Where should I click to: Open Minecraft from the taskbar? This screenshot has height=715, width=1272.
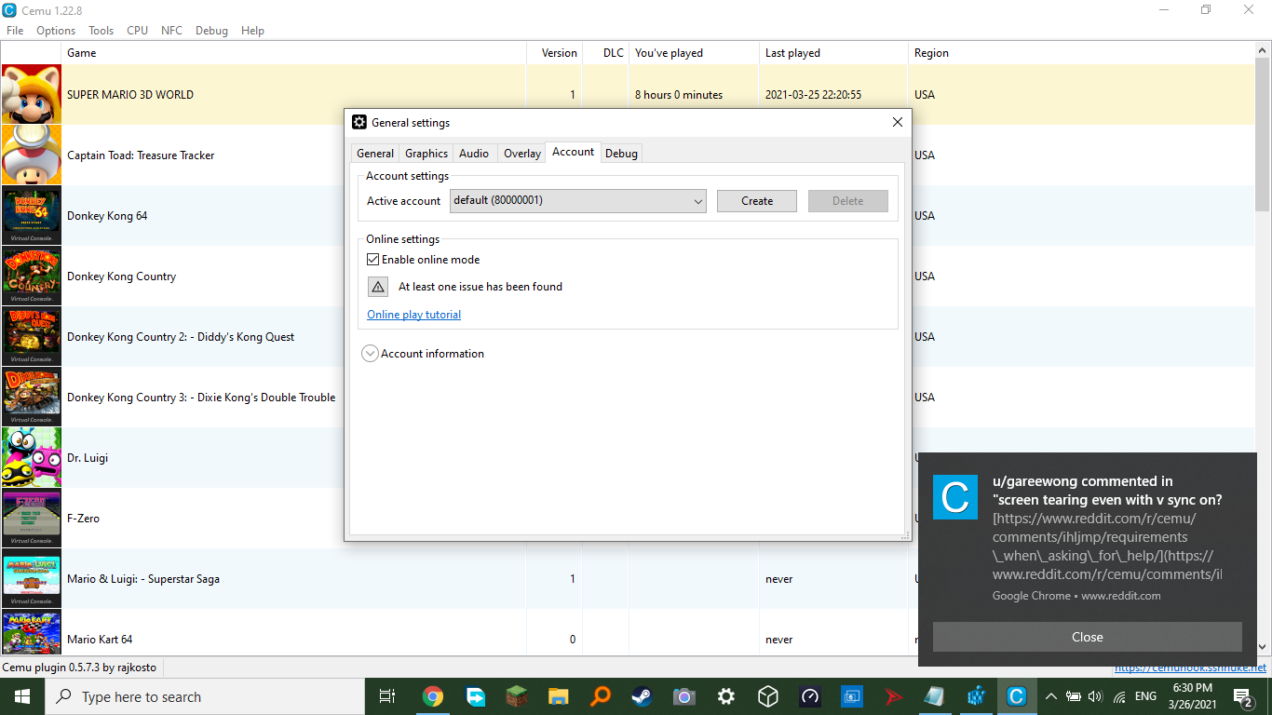517,696
